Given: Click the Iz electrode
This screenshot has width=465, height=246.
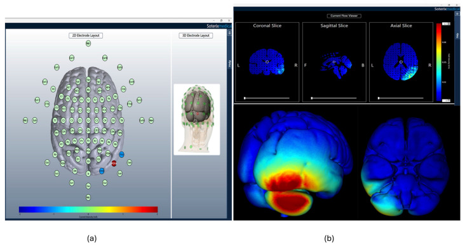Looking at the screenshot, I should (88, 174).
